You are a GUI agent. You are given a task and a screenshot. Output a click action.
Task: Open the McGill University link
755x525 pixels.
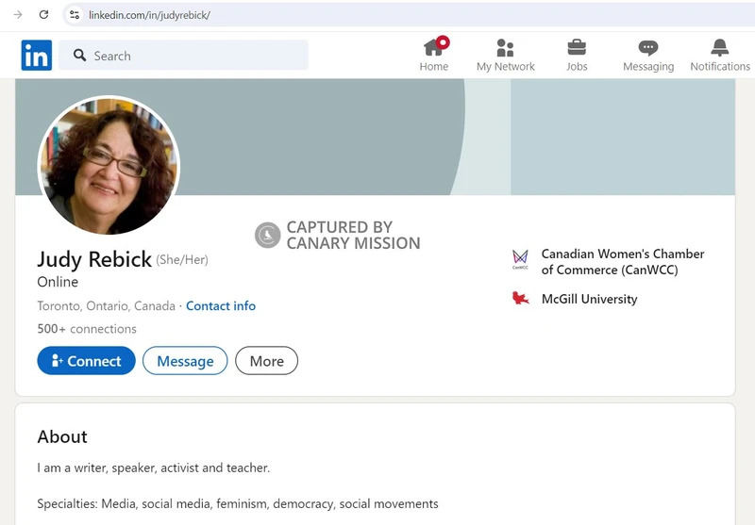pyautogui.click(x=589, y=299)
